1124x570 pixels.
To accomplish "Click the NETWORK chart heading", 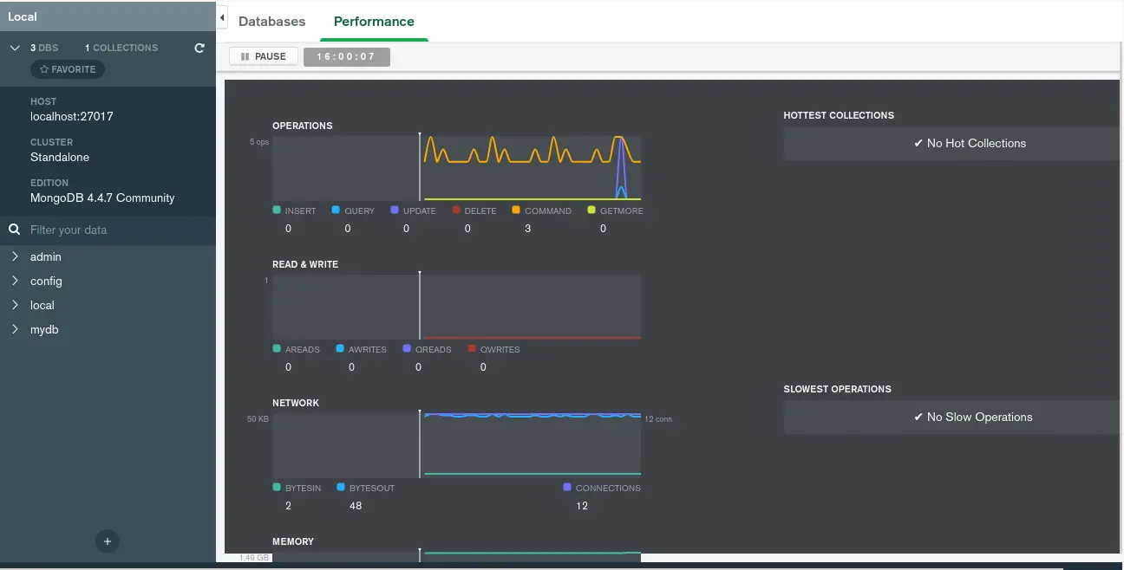I will coord(296,403).
